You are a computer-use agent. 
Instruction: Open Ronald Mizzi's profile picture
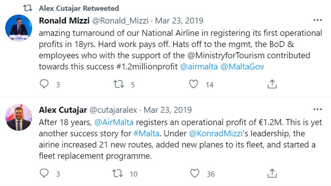[x=19, y=28]
